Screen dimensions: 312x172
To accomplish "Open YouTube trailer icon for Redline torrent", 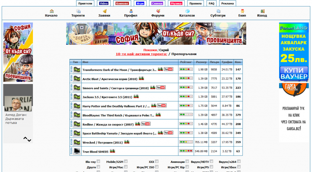I will [146, 124].
